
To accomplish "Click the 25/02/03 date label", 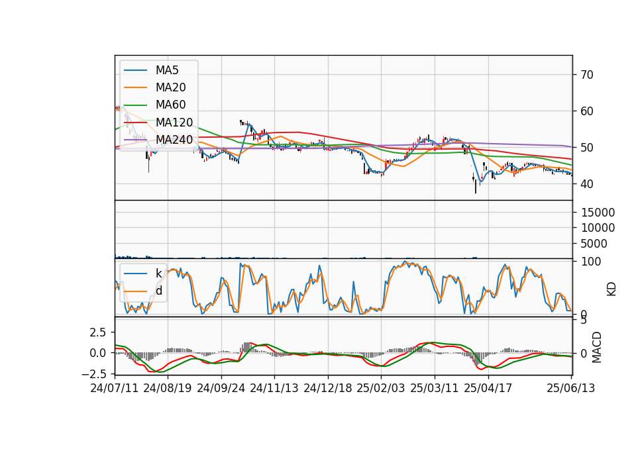I will click(381, 388).
